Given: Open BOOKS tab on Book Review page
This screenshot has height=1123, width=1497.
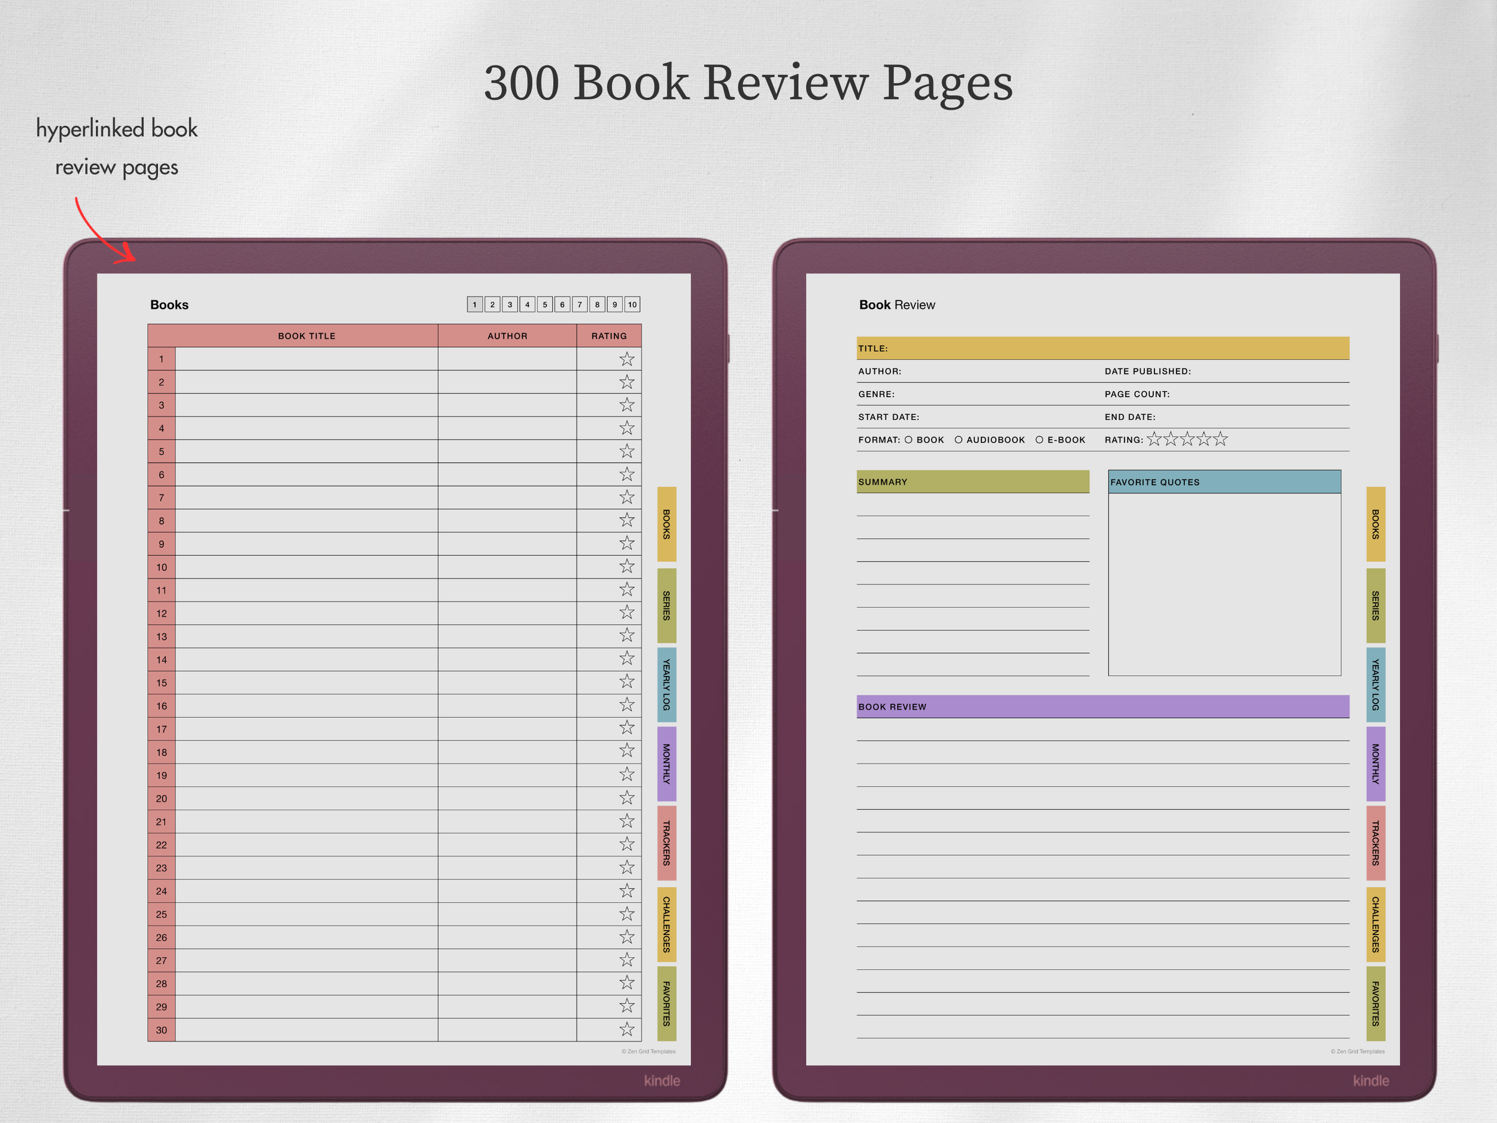Looking at the screenshot, I should tap(1375, 524).
